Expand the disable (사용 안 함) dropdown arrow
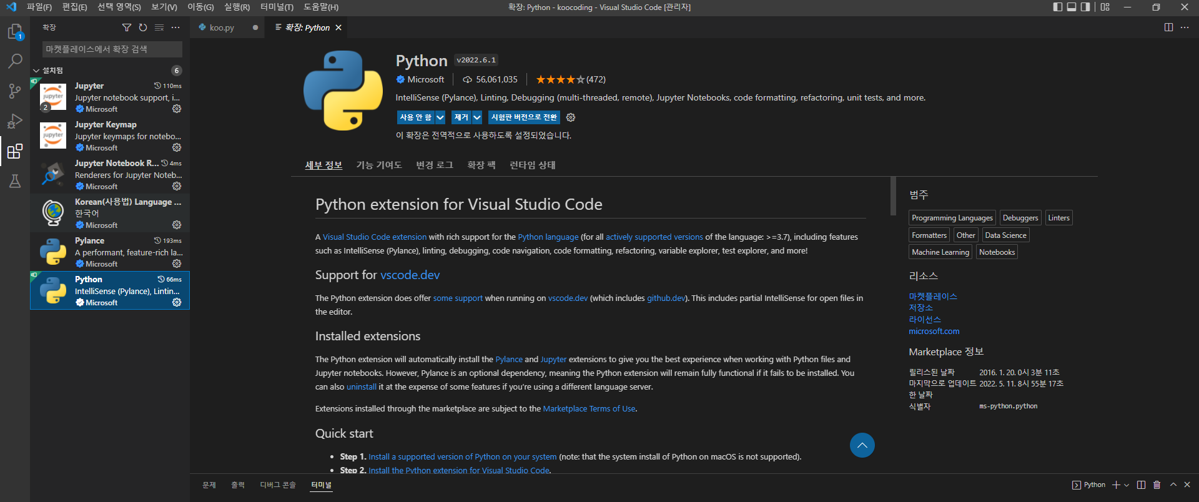 click(440, 117)
